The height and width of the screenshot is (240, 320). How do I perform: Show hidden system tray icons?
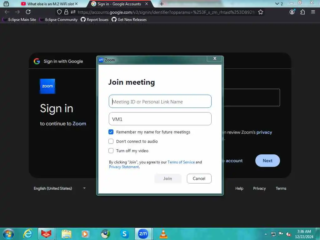[x=266, y=234]
